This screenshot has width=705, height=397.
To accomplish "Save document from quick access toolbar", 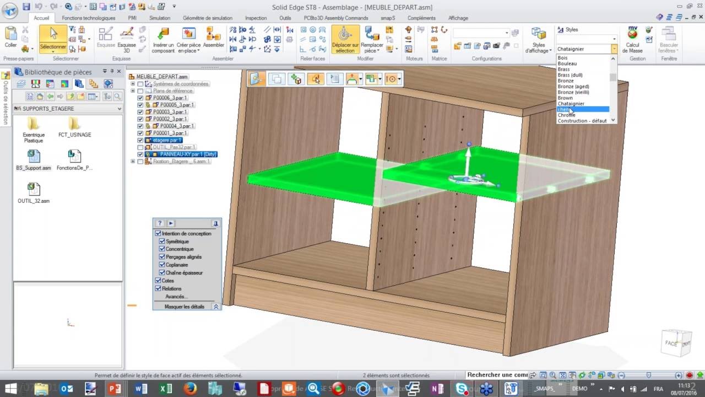I will click(26, 7).
